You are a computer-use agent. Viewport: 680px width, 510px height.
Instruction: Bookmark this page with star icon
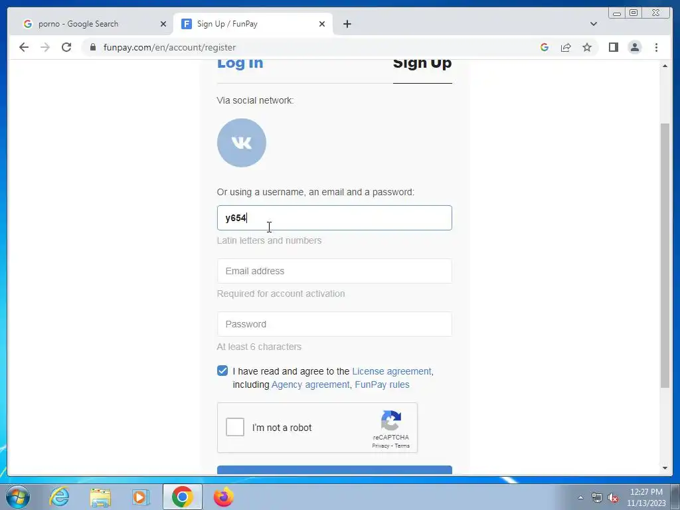(587, 47)
